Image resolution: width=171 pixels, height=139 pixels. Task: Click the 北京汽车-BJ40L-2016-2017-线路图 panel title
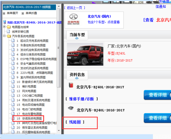29,7
